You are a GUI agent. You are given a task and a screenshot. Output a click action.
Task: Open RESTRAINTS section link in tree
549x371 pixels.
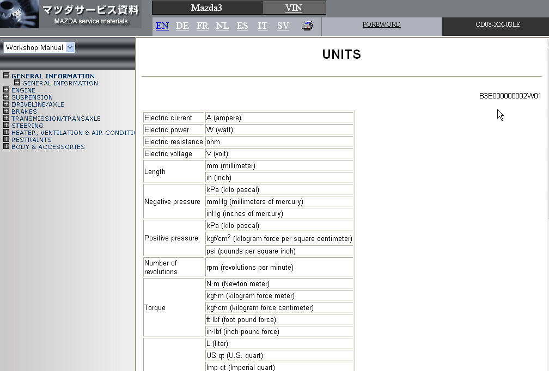tap(31, 139)
